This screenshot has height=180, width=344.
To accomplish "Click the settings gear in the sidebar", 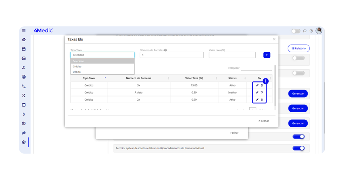I will click(x=24, y=142).
